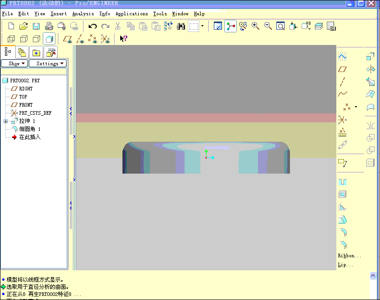
Task: Click the Zoom In magnifier
Action: [255, 26]
